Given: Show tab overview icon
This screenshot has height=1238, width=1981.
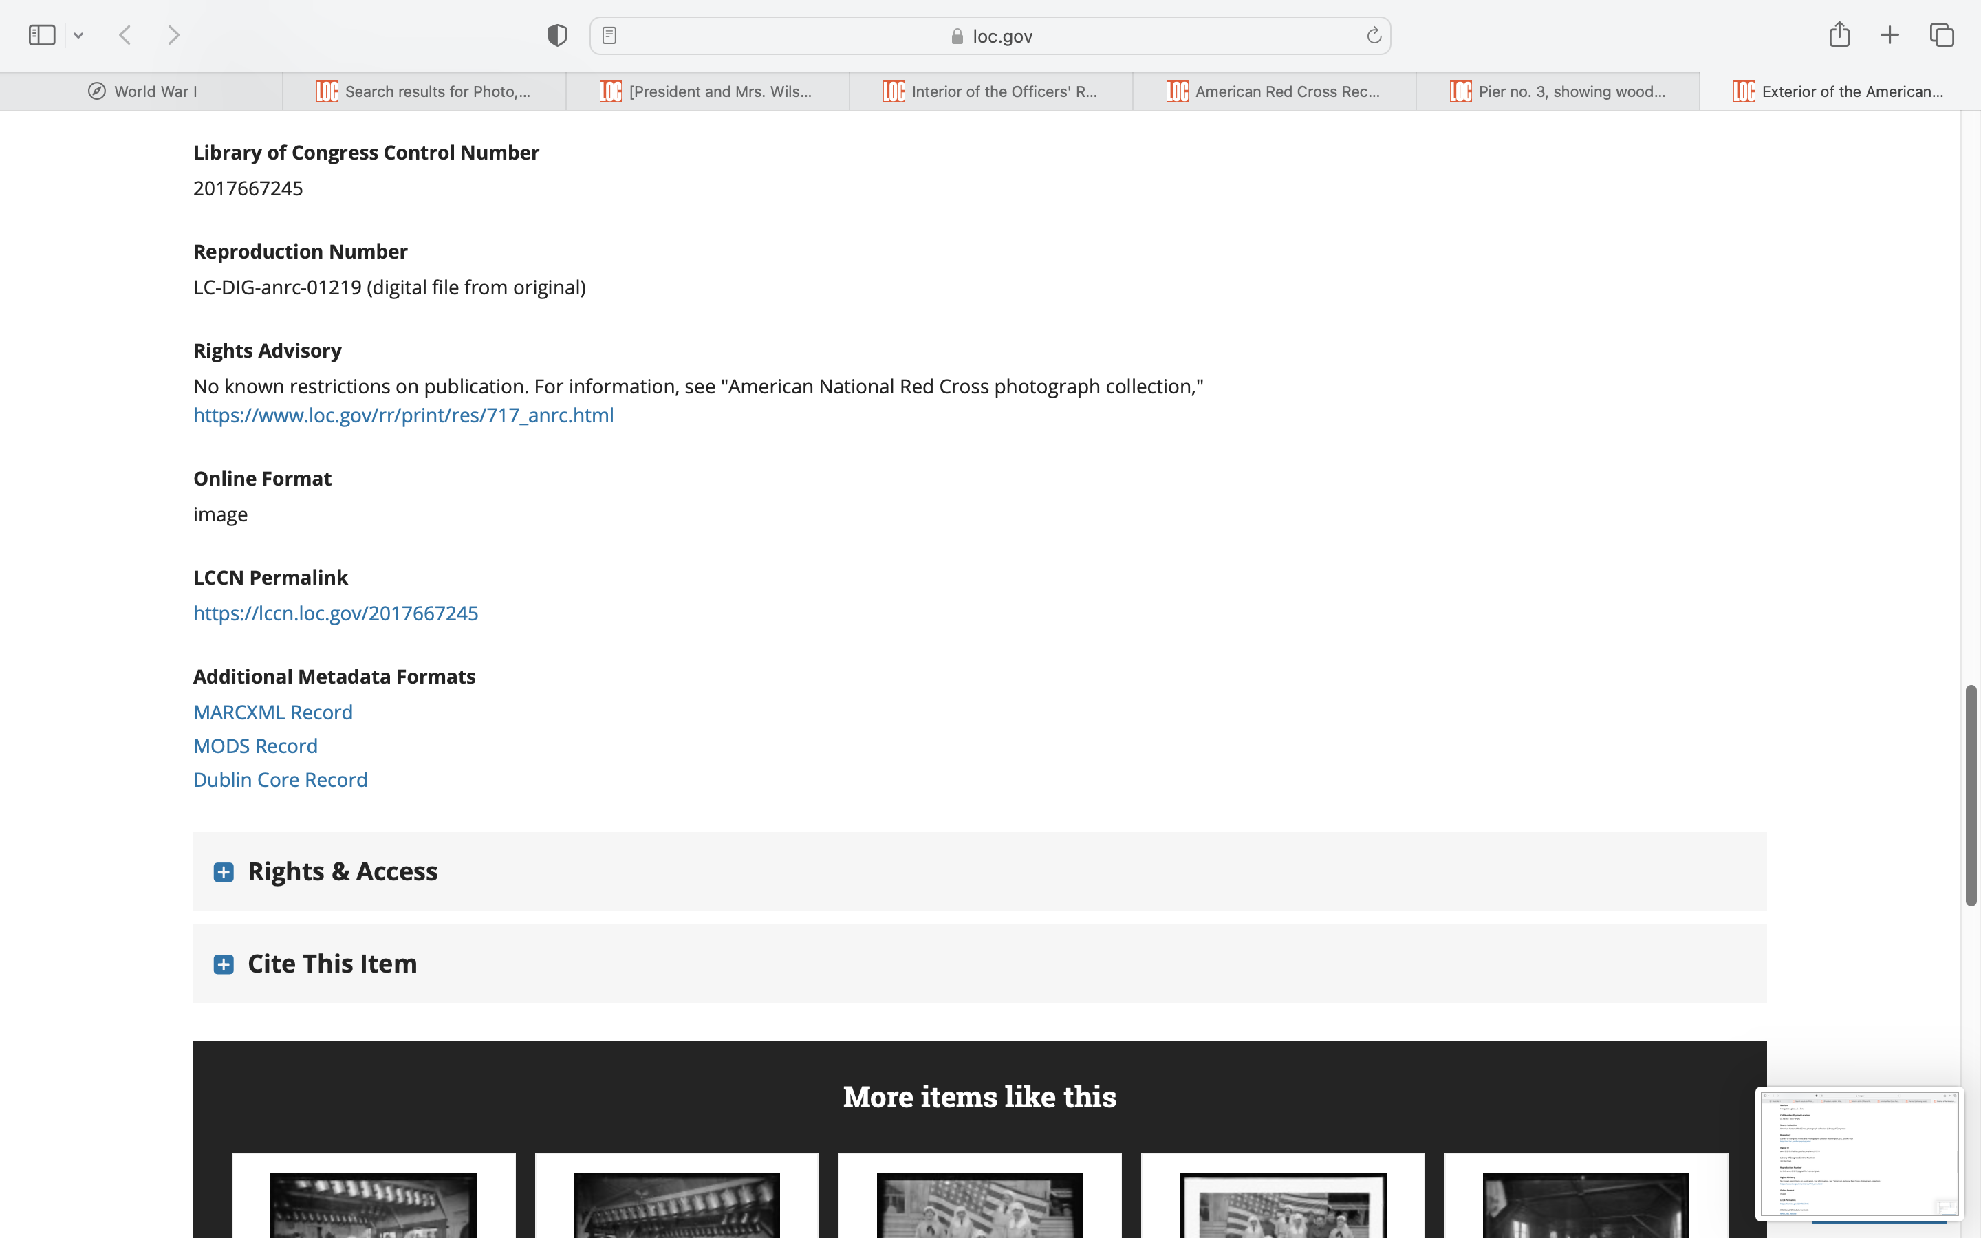Looking at the screenshot, I should pos(1941,35).
